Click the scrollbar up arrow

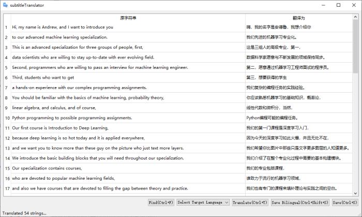[x=355, y=17]
